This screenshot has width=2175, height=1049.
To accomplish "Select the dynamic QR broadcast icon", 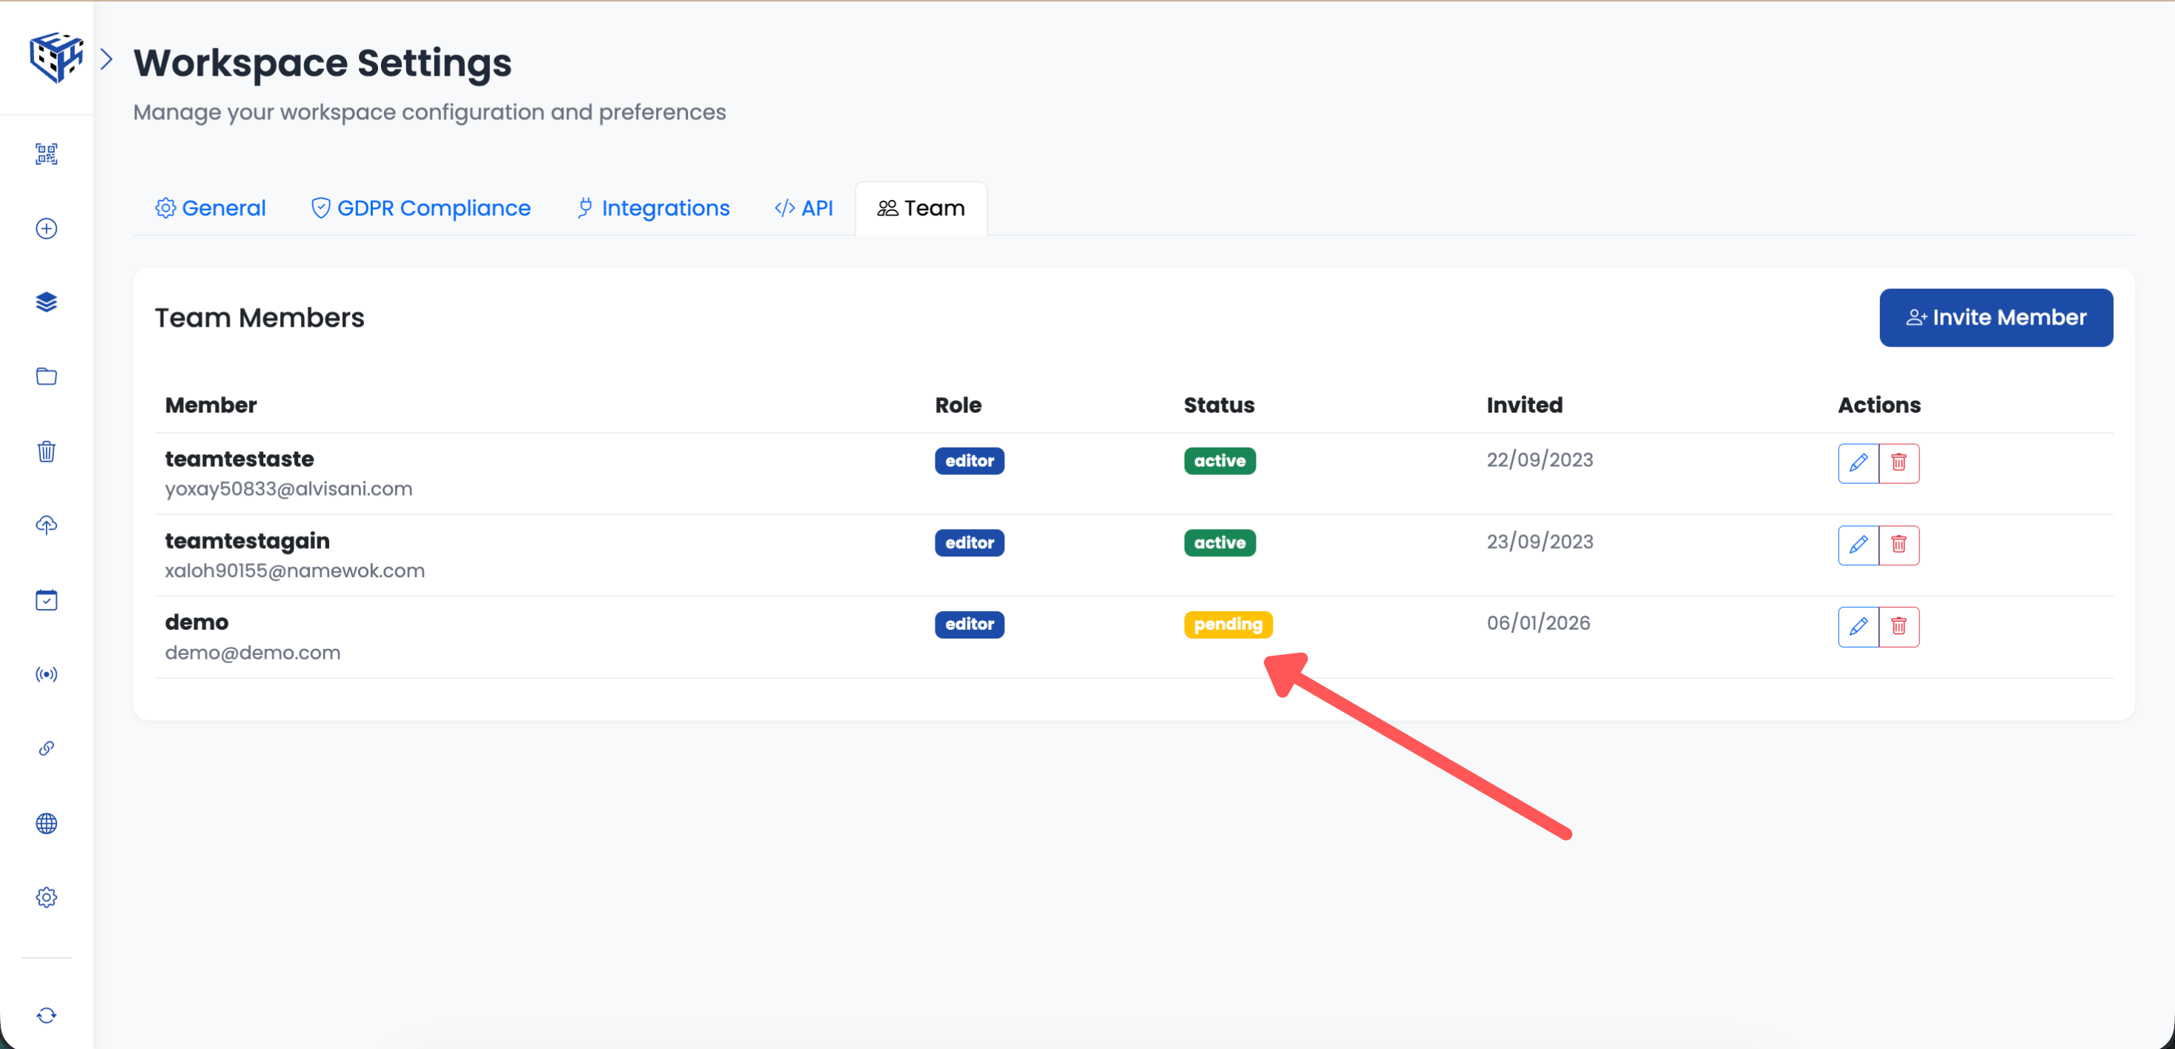I will (47, 673).
